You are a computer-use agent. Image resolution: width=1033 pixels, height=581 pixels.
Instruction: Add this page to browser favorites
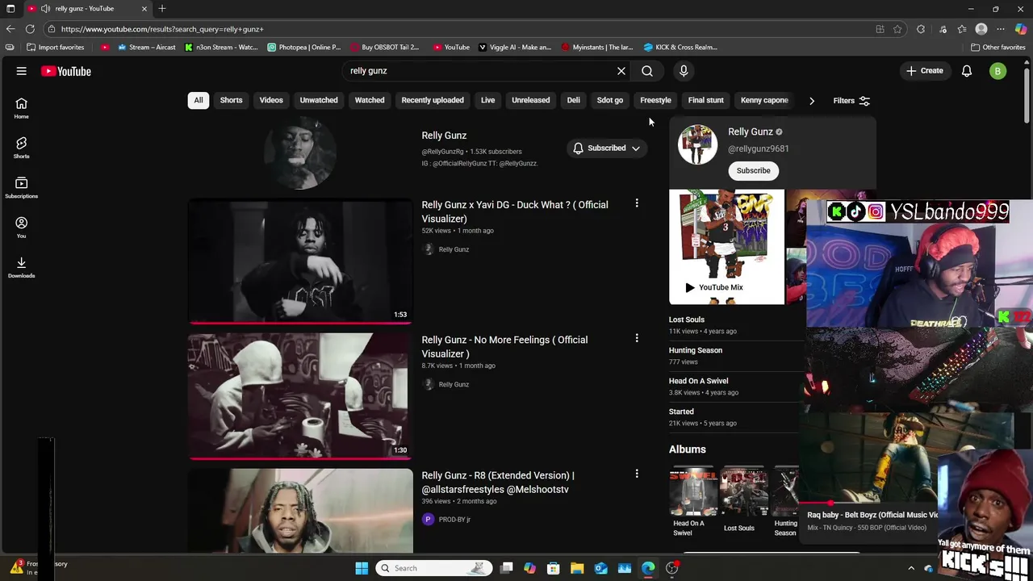pos(897,29)
